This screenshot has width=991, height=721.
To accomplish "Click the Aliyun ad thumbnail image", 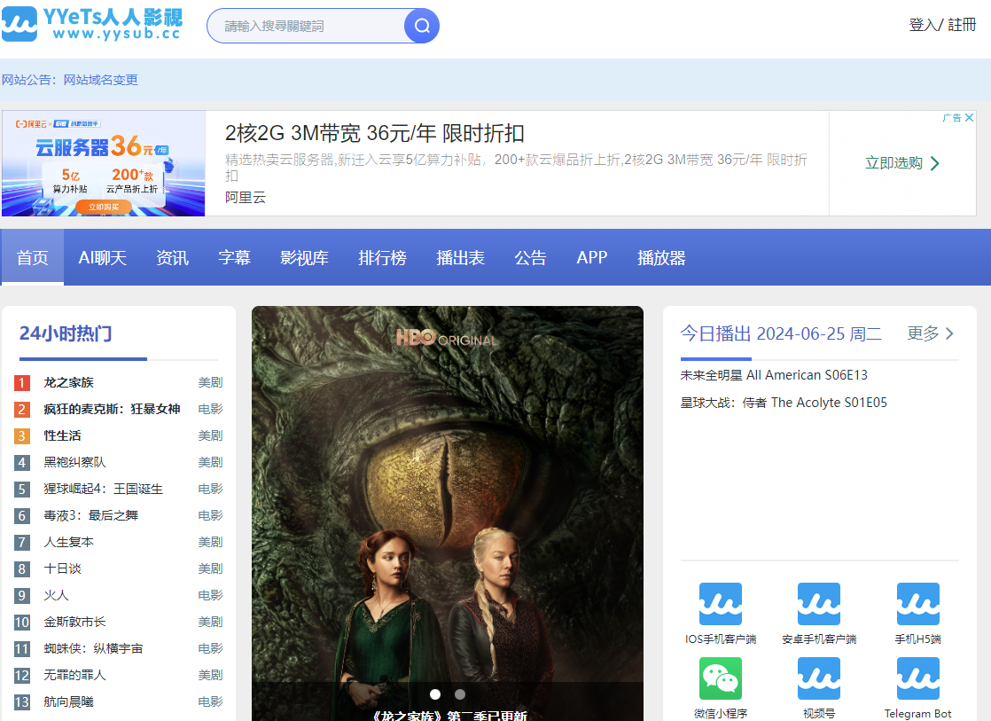I will pos(104,164).
